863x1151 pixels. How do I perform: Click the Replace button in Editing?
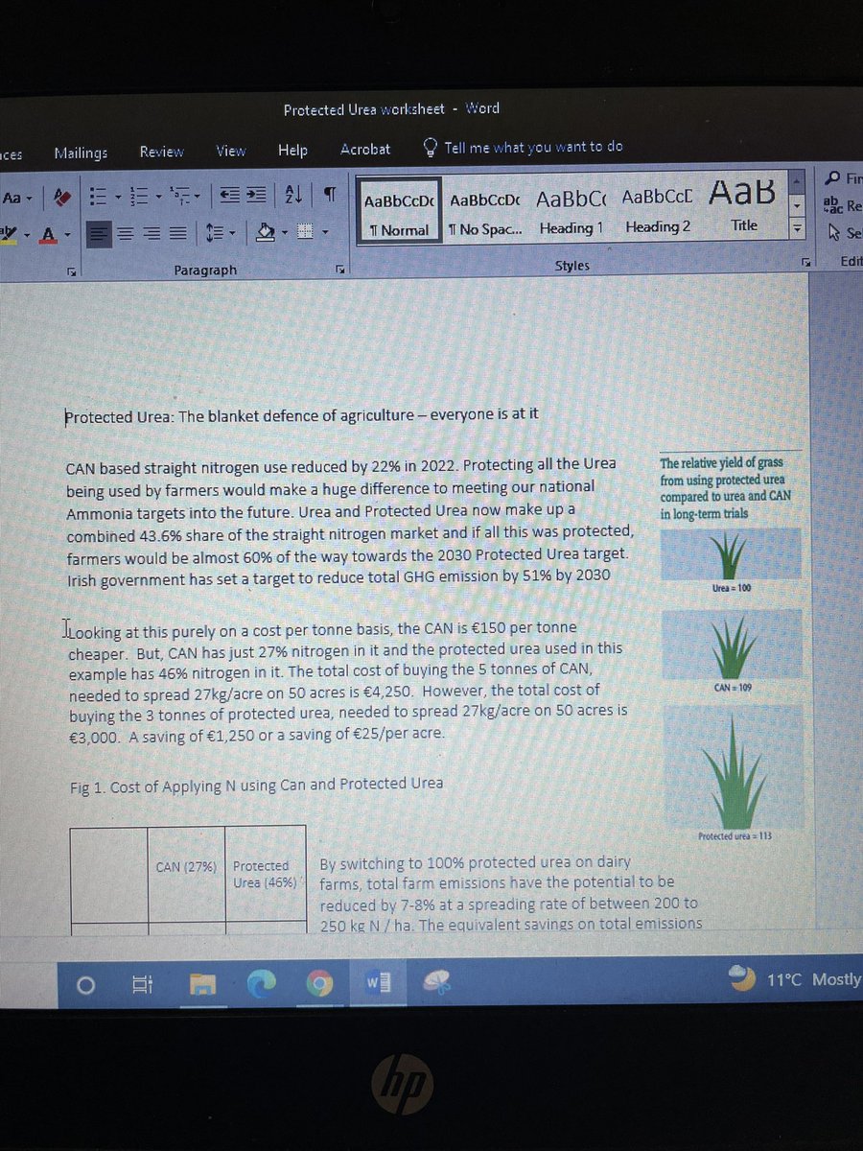(842, 204)
